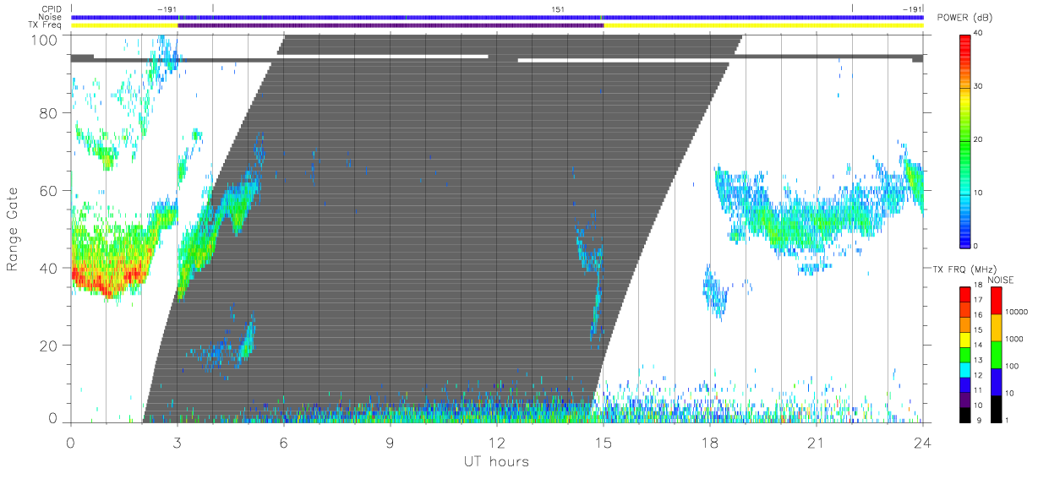1038x479 pixels.
Task: Click the "CPID" row label
Action: click(x=52, y=8)
